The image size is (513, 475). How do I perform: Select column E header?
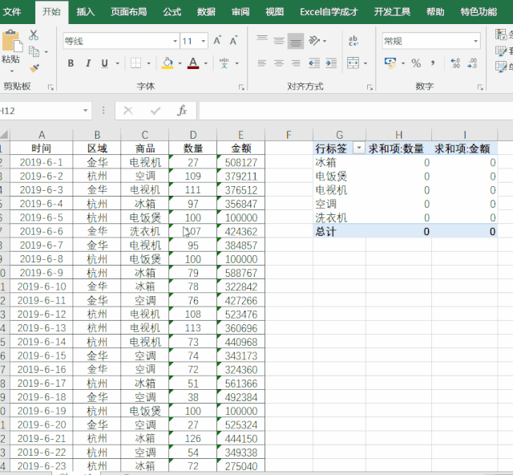(240, 135)
